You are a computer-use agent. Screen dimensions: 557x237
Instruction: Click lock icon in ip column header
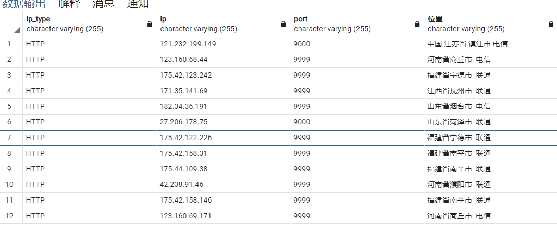(x=283, y=24)
